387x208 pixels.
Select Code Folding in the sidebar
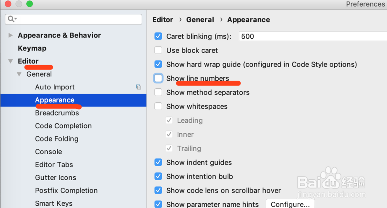[x=57, y=139]
